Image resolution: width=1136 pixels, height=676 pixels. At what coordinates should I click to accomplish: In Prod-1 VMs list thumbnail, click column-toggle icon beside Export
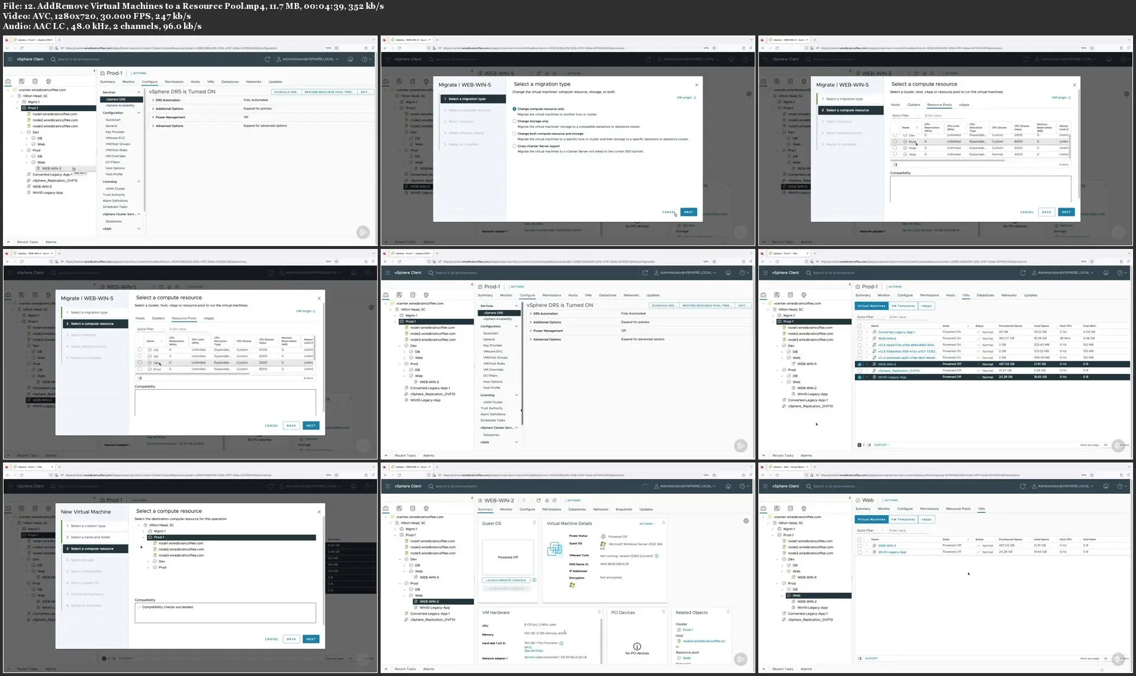[869, 445]
